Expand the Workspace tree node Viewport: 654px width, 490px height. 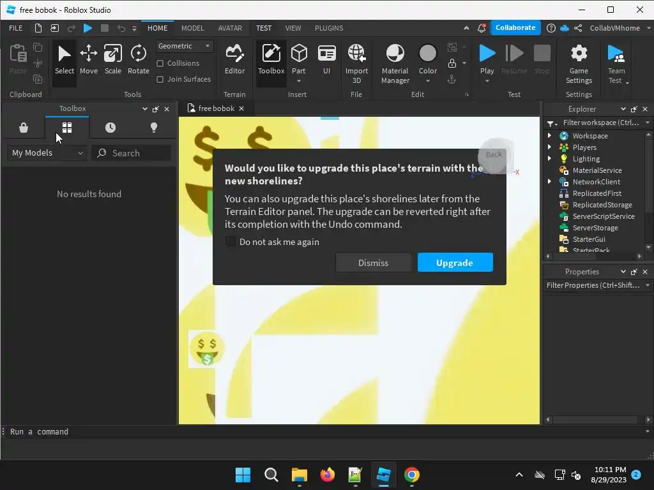(549, 135)
